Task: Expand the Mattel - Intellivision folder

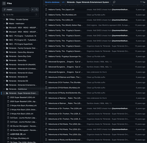Action: [4, 23]
